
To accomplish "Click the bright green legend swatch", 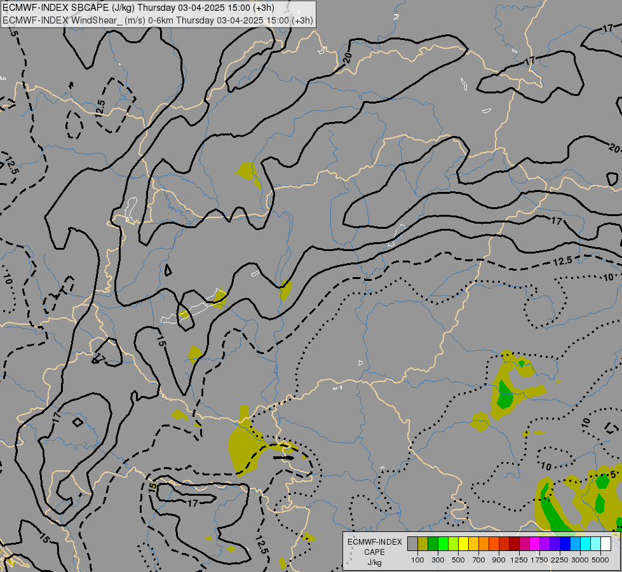I will tap(443, 544).
